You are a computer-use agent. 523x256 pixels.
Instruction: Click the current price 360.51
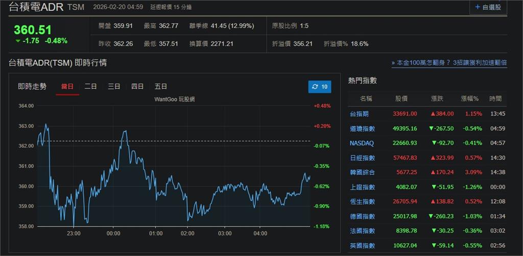tap(33, 30)
